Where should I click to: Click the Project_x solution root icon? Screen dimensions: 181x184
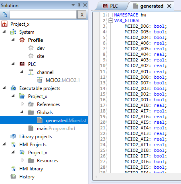[x=4, y=24]
